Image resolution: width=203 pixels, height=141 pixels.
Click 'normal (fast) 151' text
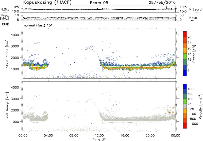[38, 25]
